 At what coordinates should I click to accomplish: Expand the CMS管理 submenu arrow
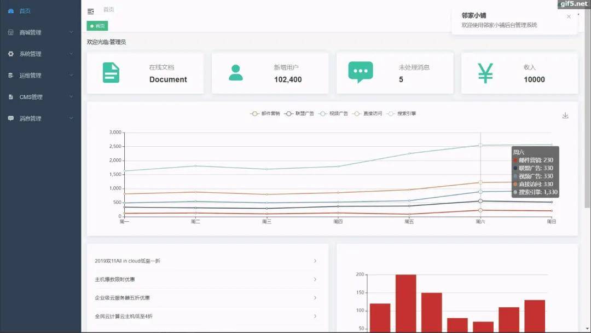click(x=71, y=97)
